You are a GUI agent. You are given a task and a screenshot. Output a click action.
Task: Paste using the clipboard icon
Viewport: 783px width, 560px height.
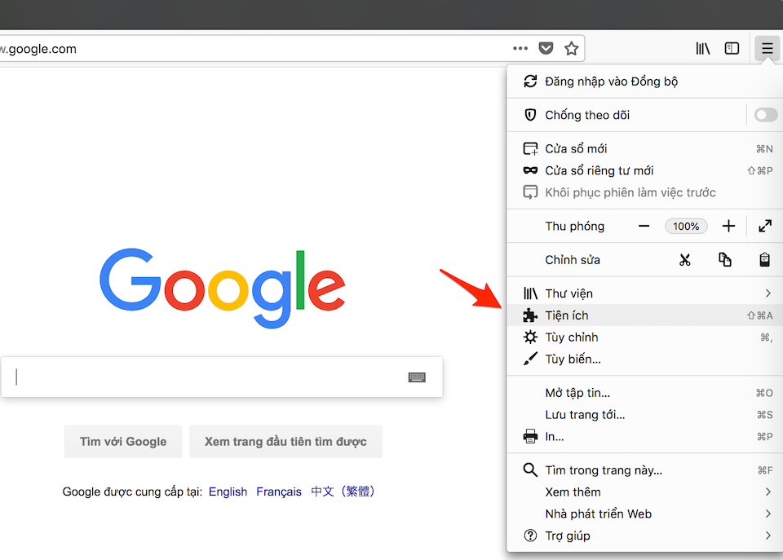pyautogui.click(x=764, y=260)
